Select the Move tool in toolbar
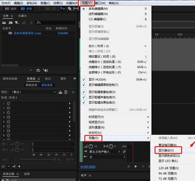Screen dimensions: 195x181 coord(63,9)
